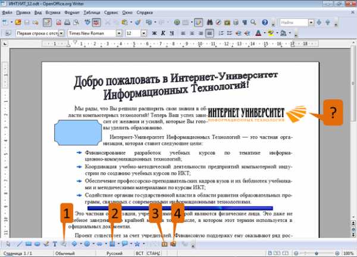The image size is (357, 257).
Task: Click the Paste clipboard icon
Action: [x=124, y=22]
